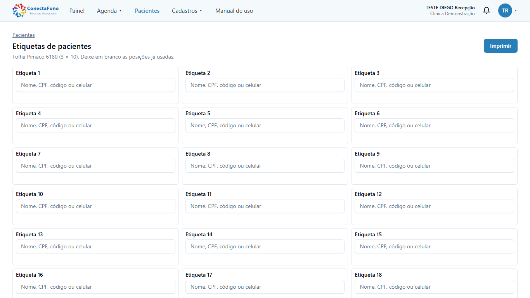
Task: Focus the Etiqueta 4 search field
Action: (x=95, y=125)
